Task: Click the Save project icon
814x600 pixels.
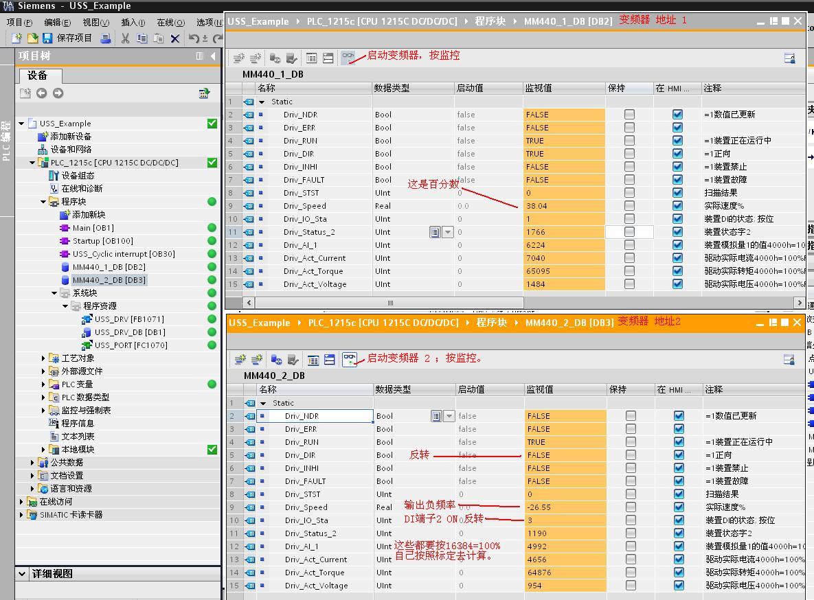Action: [47, 38]
